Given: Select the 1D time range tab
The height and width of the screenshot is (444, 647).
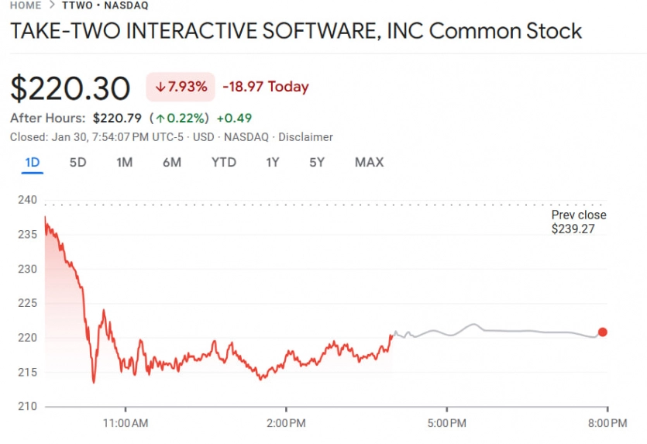Looking at the screenshot, I should click(x=33, y=163).
